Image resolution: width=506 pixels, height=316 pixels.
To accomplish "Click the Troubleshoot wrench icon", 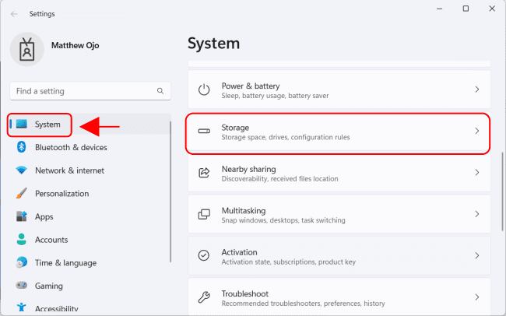I will tap(204, 297).
